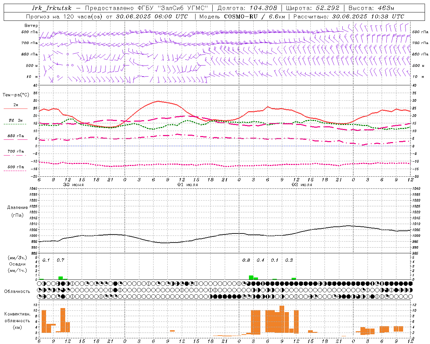Click the '500 гПа' label in temperature legend

[16, 167]
